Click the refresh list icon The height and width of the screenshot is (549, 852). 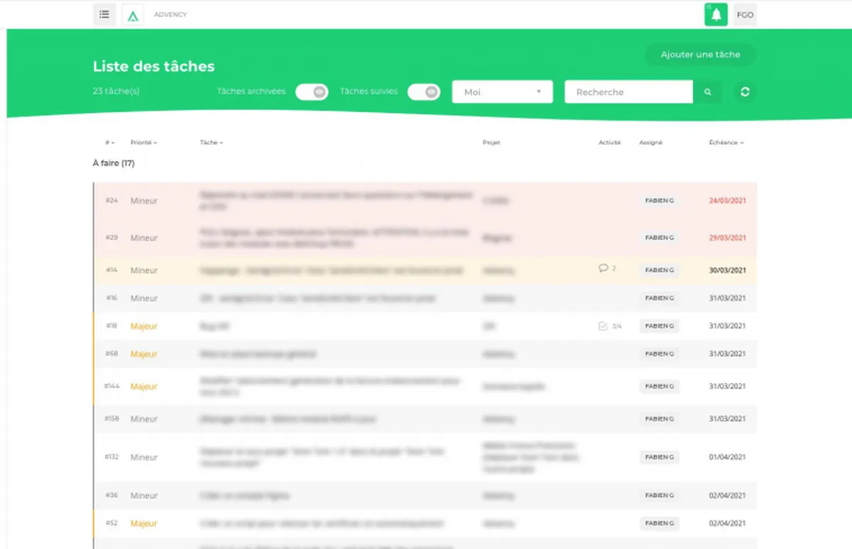(x=745, y=92)
